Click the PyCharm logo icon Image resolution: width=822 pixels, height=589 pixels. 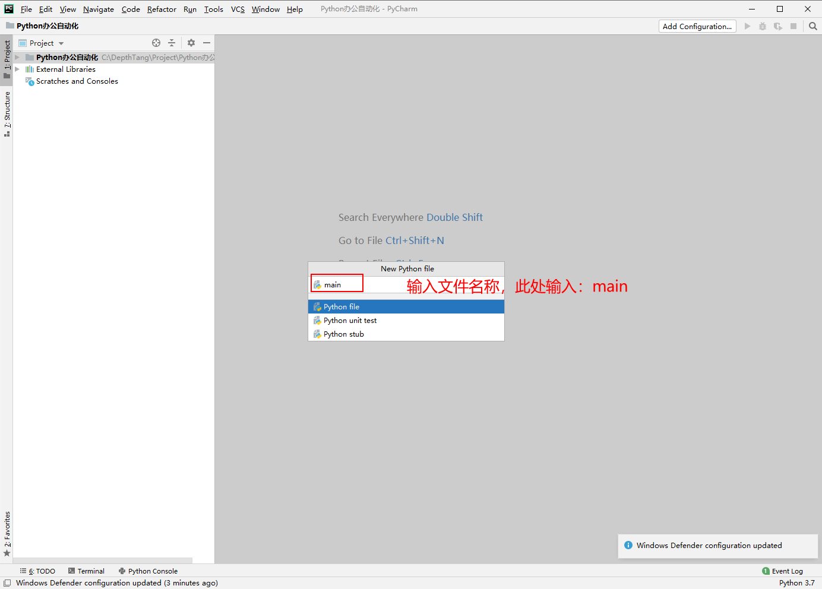[9, 9]
